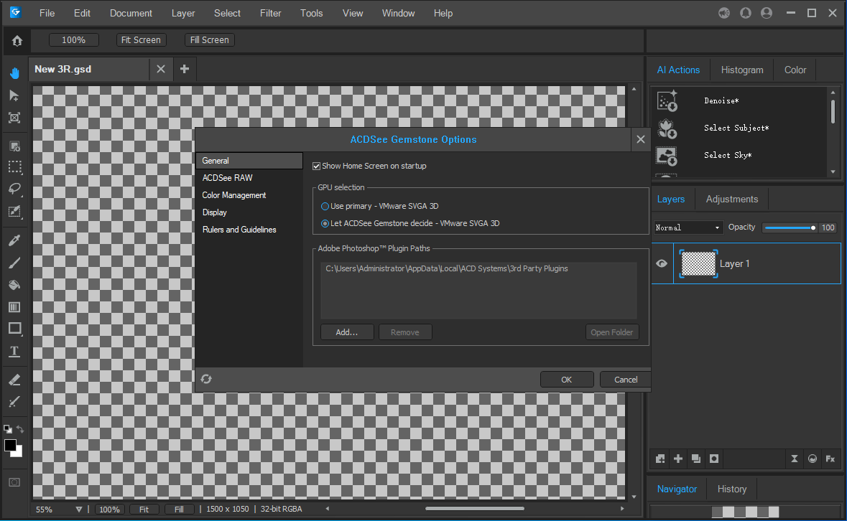Select the Eraser tool
The image size is (847, 521).
[14, 380]
